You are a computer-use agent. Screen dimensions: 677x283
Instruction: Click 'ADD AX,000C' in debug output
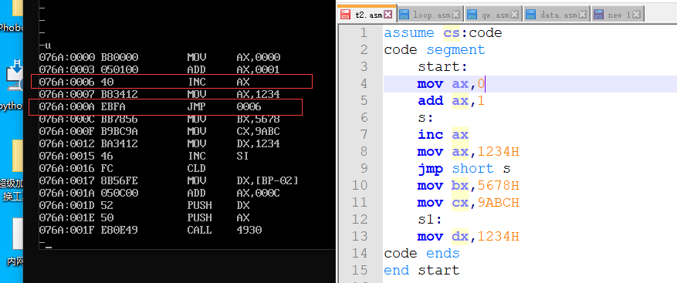click(x=234, y=193)
